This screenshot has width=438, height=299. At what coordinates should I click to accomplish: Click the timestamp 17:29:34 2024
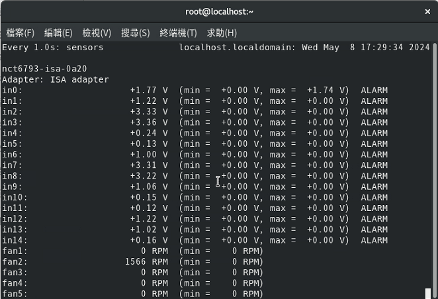pyautogui.click(x=395, y=48)
